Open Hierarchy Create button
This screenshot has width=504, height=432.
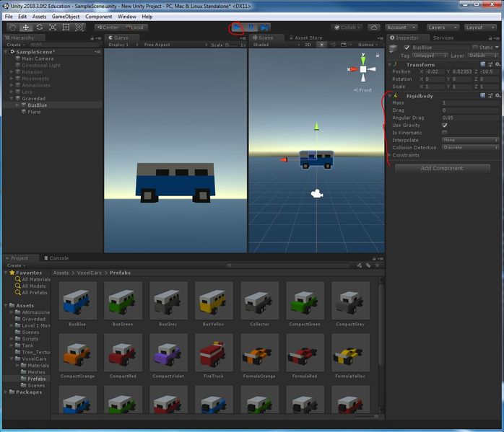(16, 45)
